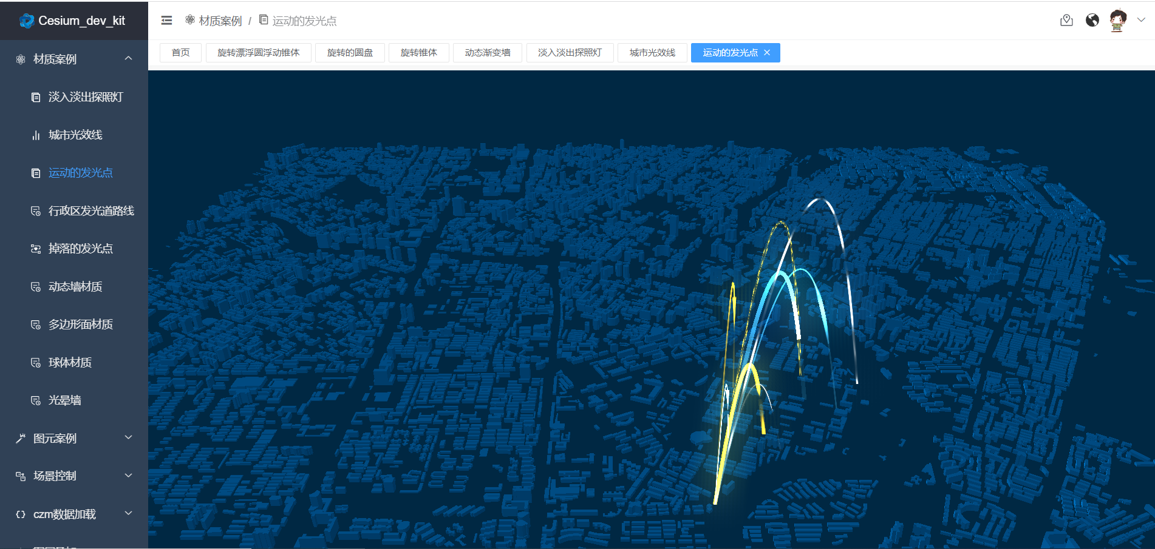The width and height of the screenshot is (1155, 549).
Task: Expand the 图元案例 menu chevron
Action: click(x=128, y=437)
